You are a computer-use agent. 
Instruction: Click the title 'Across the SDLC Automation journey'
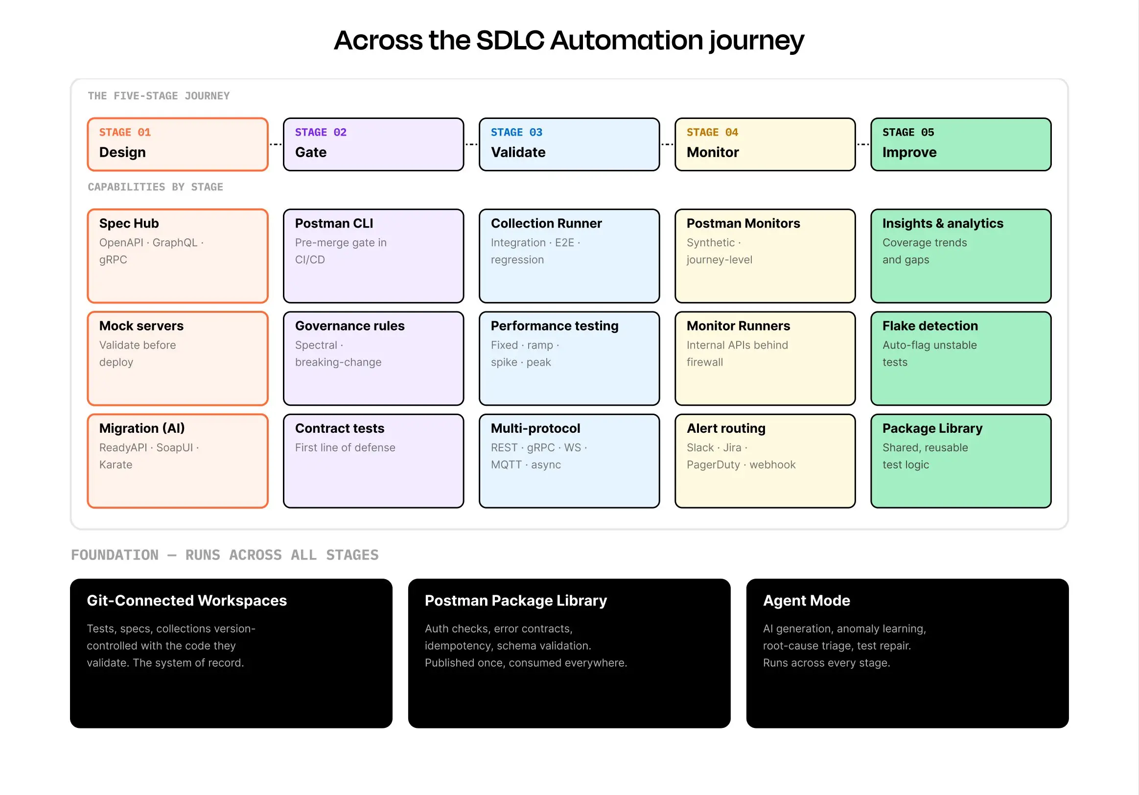(x=569, y=40)
